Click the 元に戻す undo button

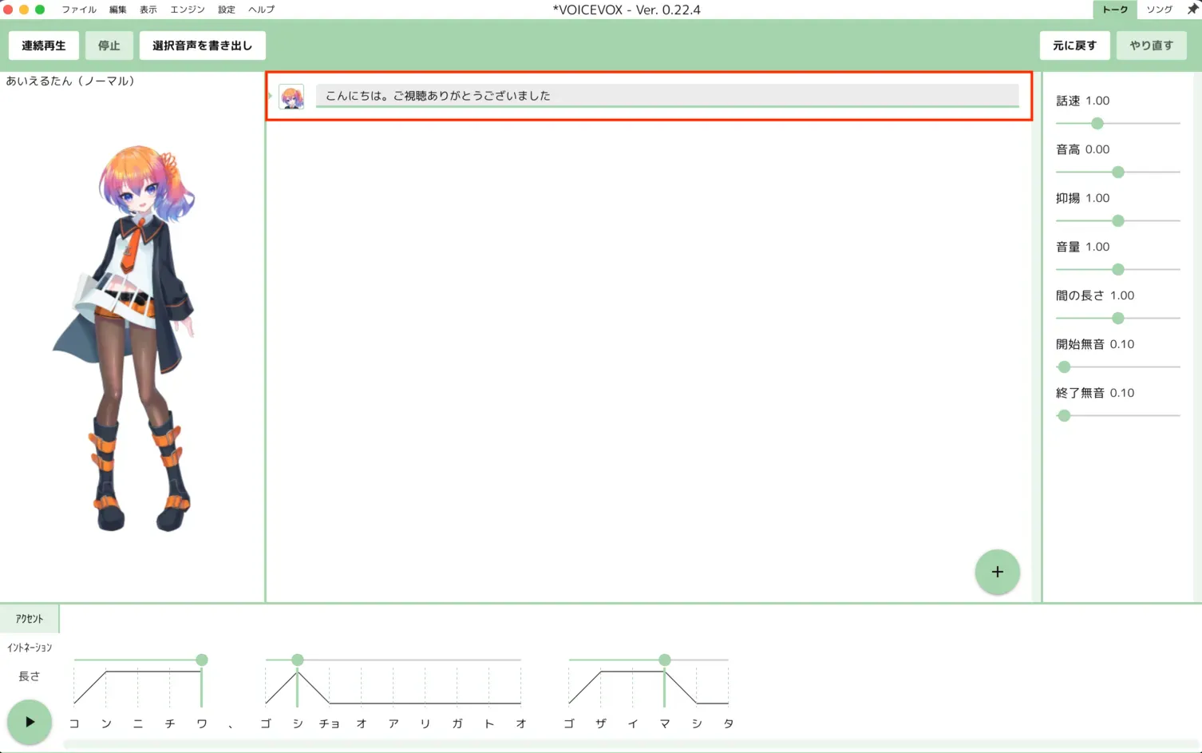1075,46
